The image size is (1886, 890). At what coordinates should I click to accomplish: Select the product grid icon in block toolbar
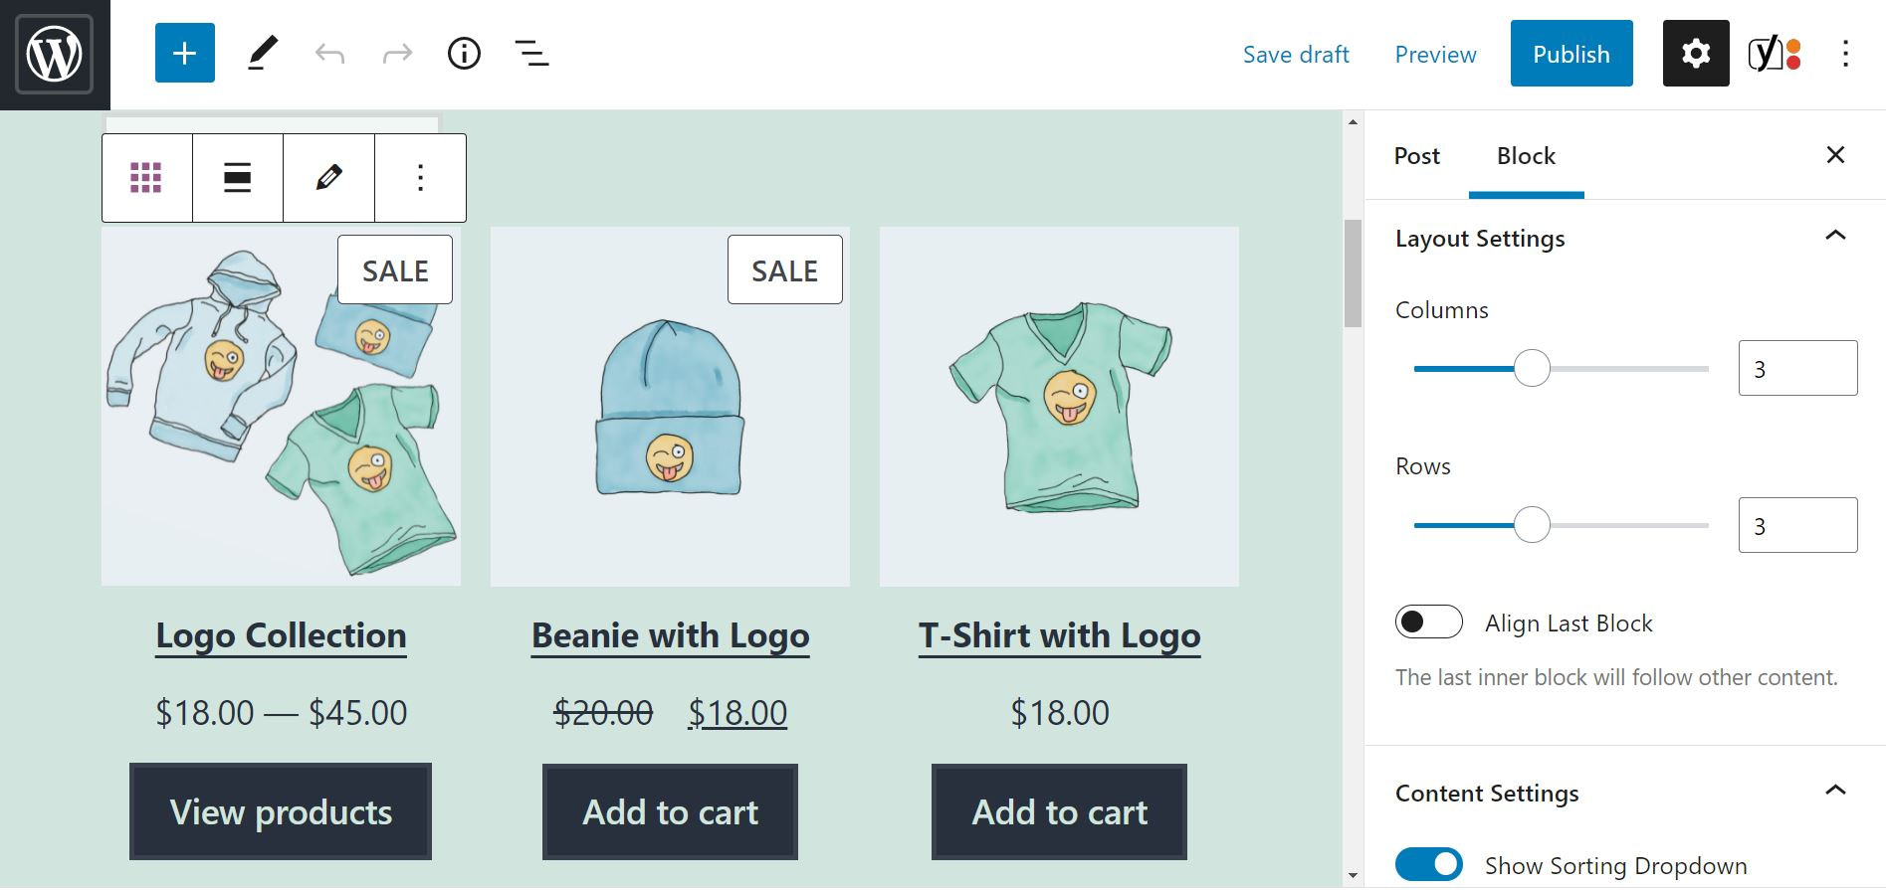coord(145,177)
